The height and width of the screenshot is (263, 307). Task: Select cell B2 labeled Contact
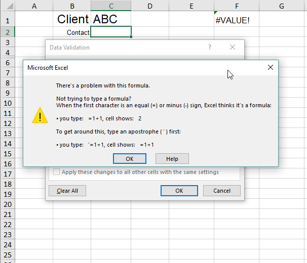[72, 32]
